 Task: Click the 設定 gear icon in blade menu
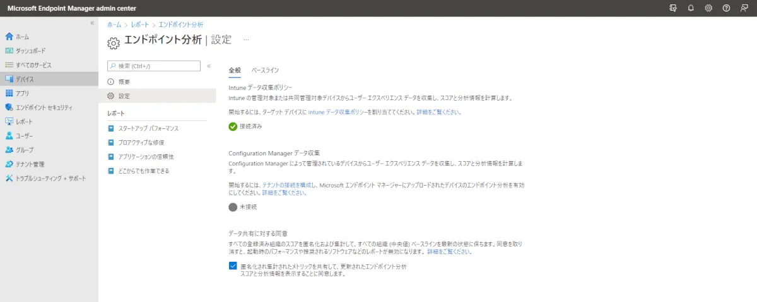point(111,96)
